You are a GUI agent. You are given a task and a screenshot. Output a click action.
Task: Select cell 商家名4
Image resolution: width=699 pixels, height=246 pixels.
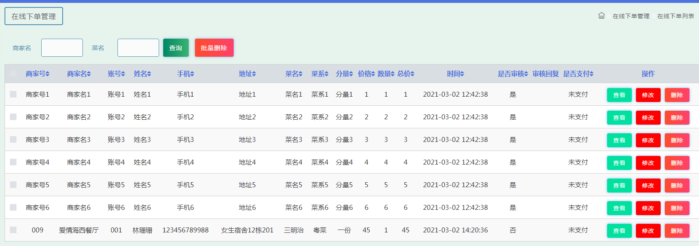pyautogui.click(x=79, y=162)
